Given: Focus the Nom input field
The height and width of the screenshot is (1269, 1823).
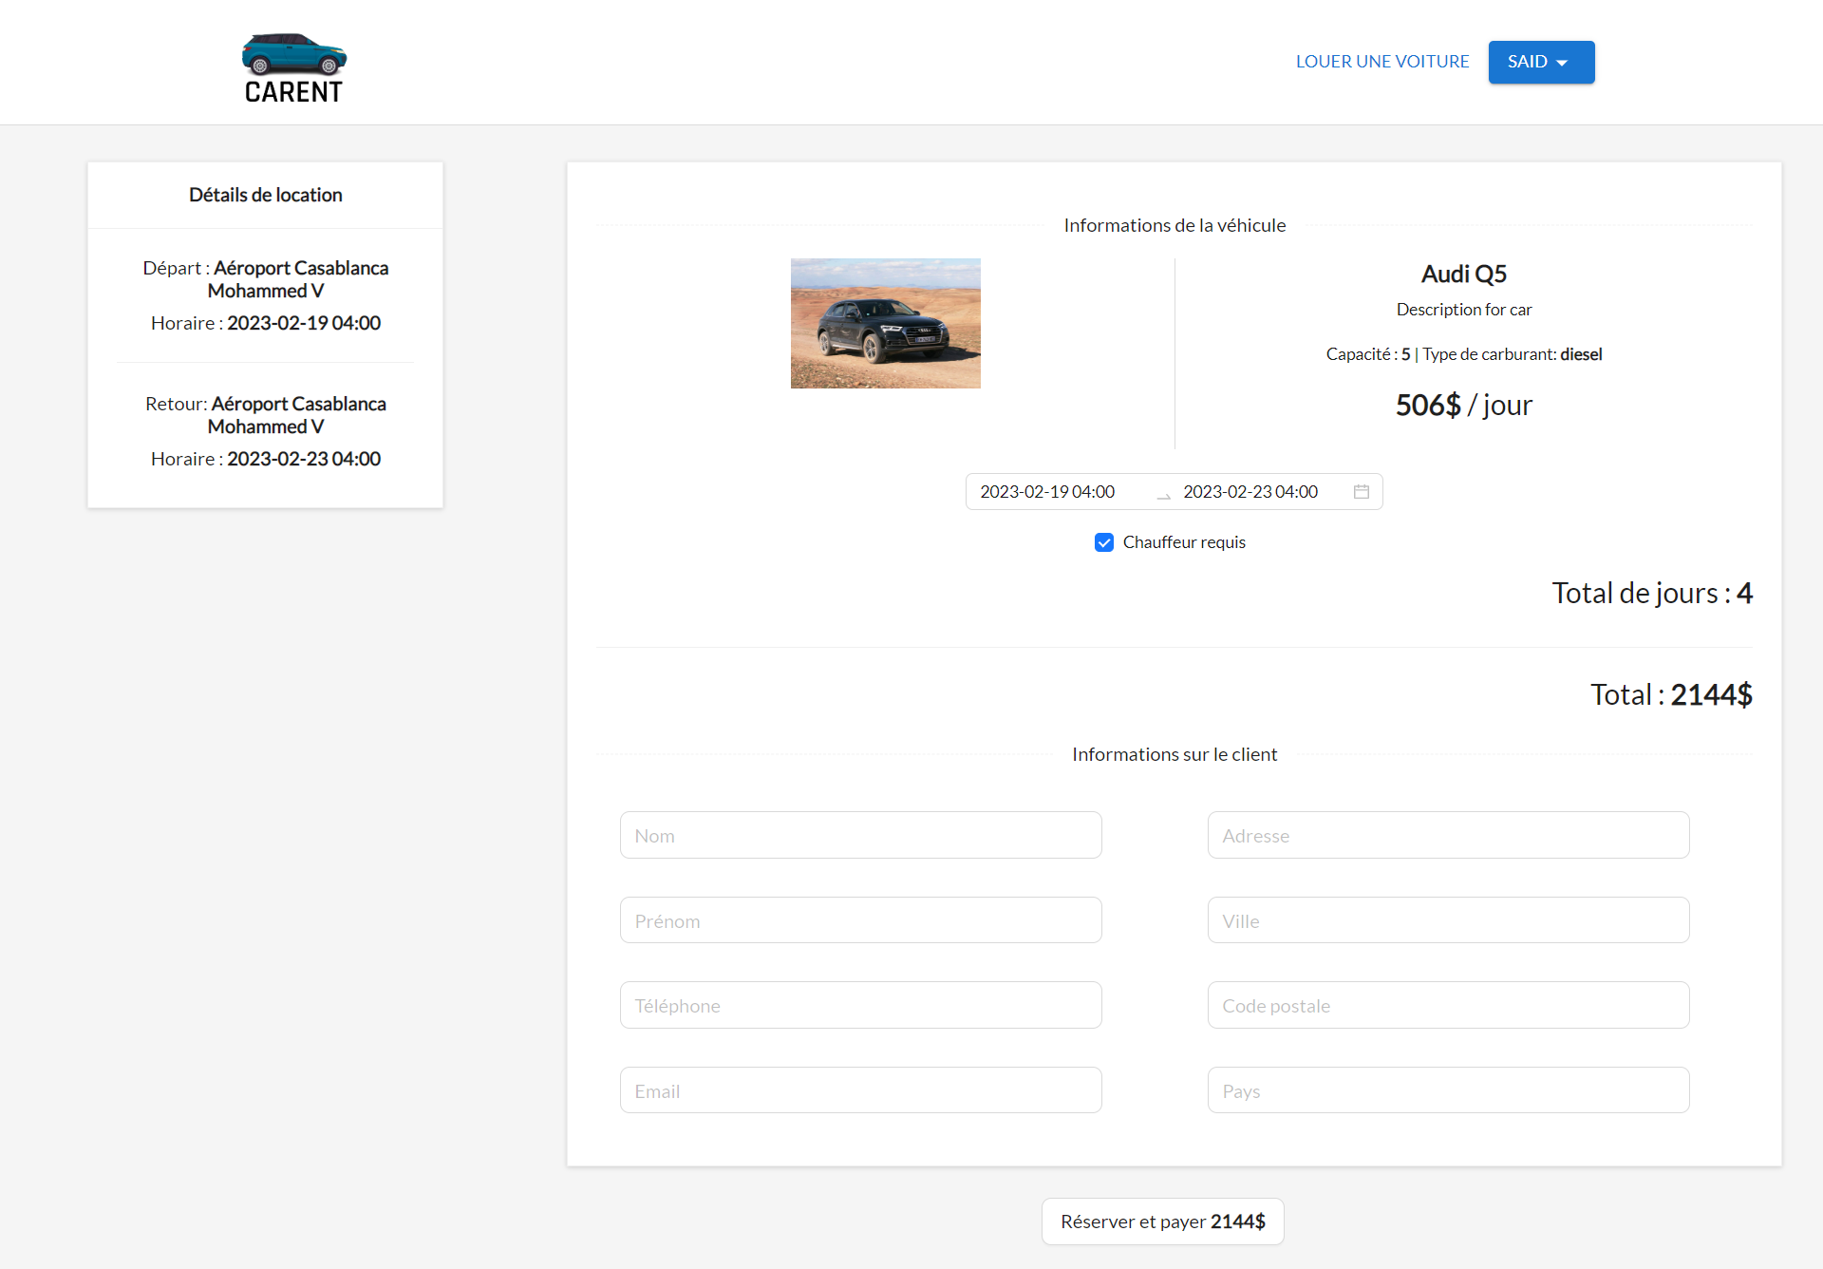Looking at the screenshot, I should coord(860,836).
